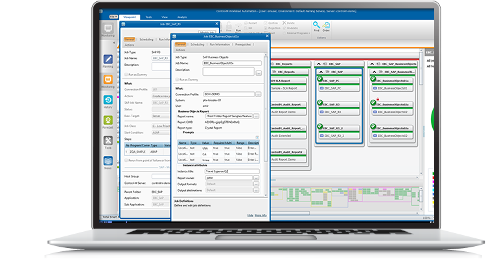Switch to the Analysis ribbon tab

point(182,17)
